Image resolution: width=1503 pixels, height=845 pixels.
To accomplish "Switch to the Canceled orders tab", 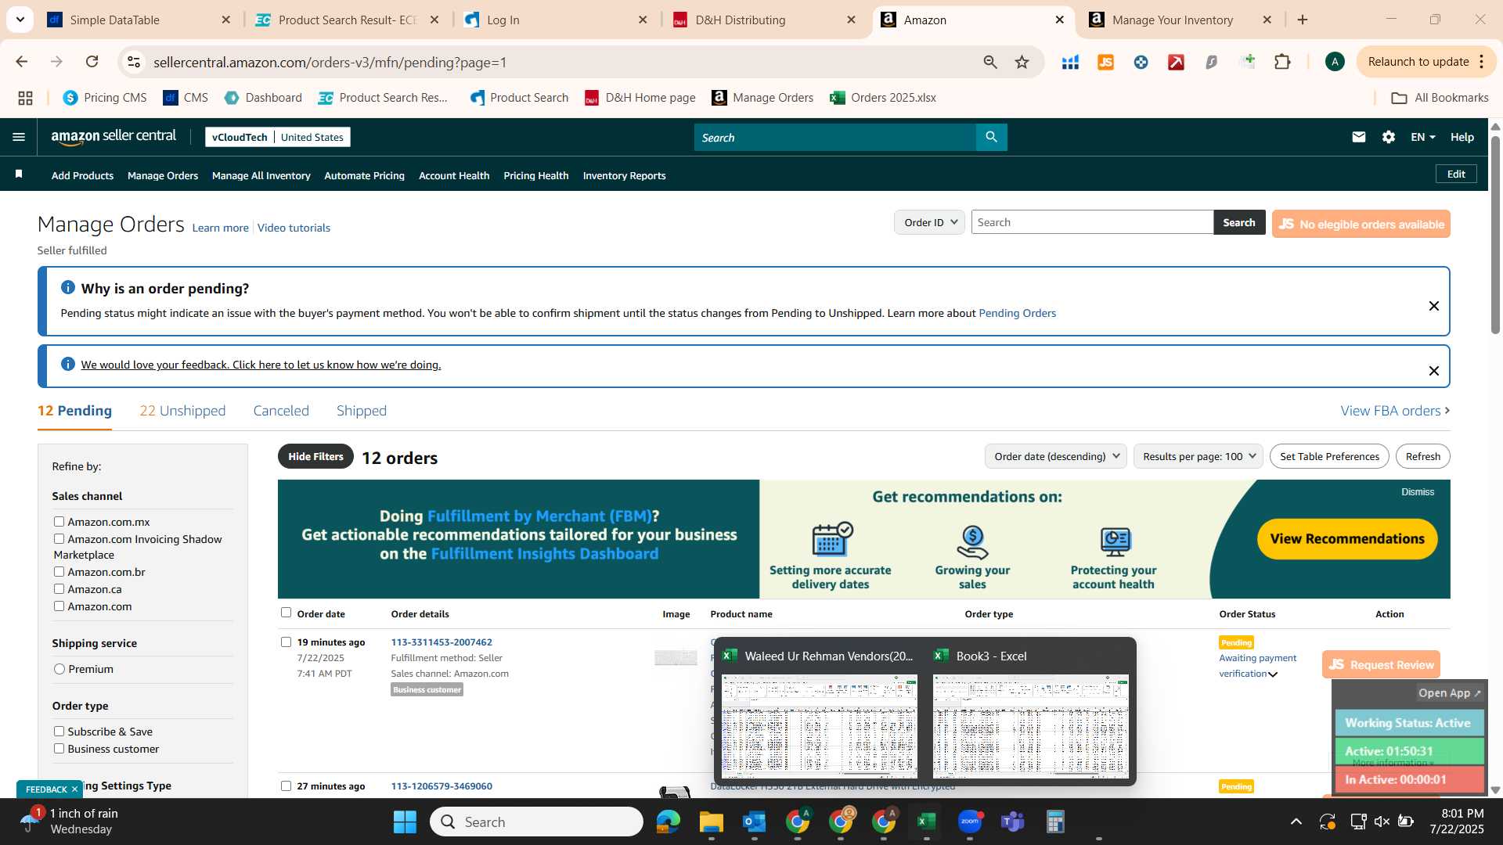I will click(x=281, y=411).
